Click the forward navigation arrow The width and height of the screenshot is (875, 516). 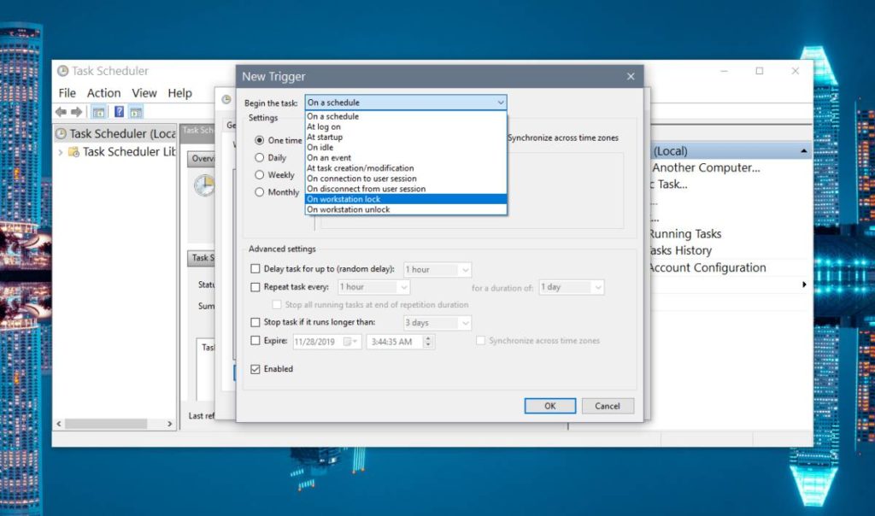tap(76, 111)
